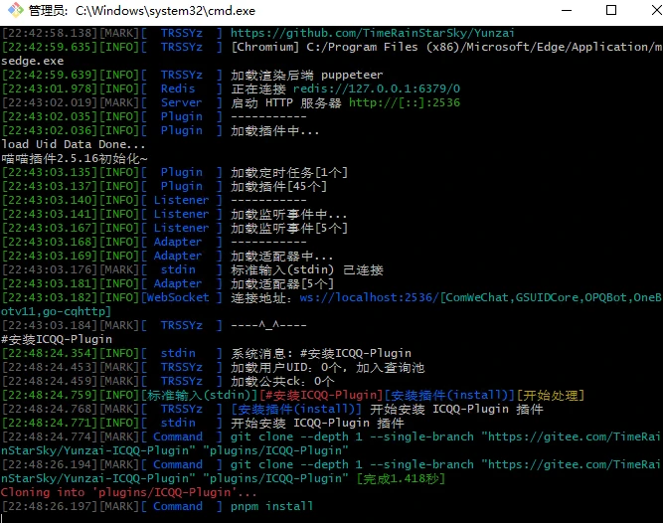Click the 'Server' module tag

click(181, 102)
